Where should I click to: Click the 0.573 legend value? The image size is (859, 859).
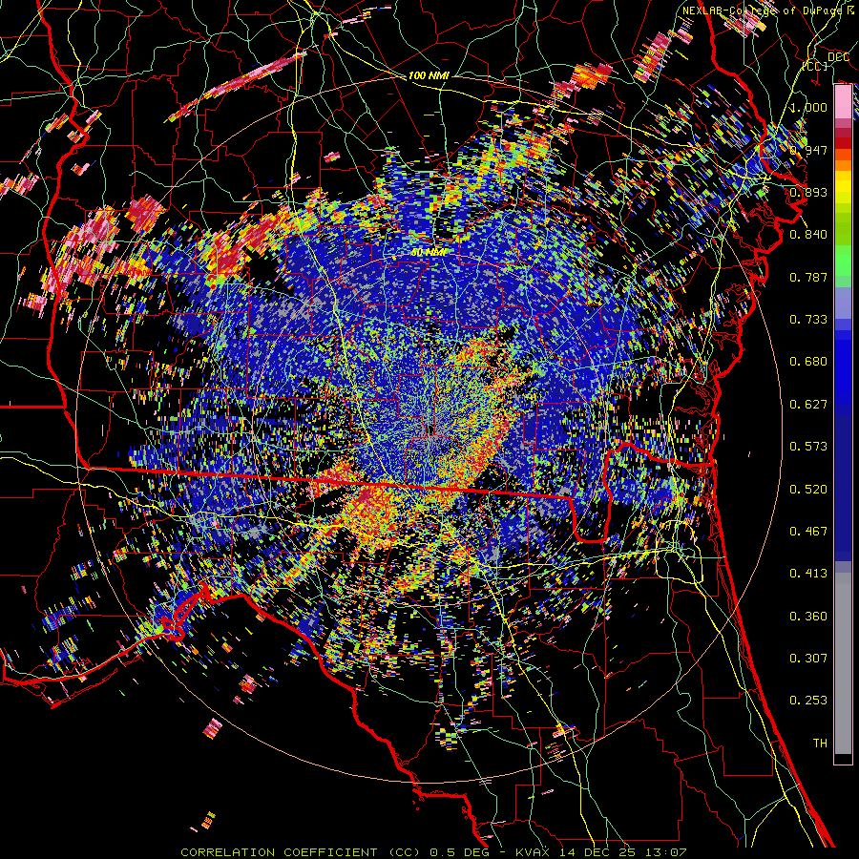click(808, 447)
